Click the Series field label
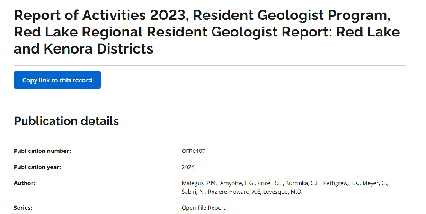The width and height of the screenshot is (426, 214). (x=23, y=208)
